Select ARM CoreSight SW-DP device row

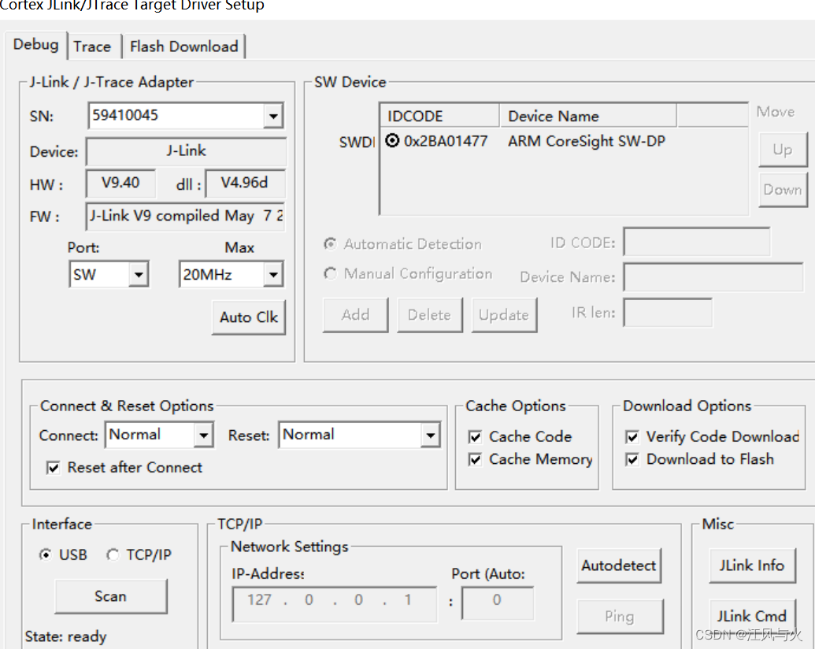[564, 141]
